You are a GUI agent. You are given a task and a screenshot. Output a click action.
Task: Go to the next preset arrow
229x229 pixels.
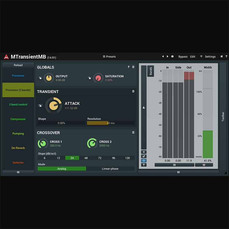(x=167, y=56)
